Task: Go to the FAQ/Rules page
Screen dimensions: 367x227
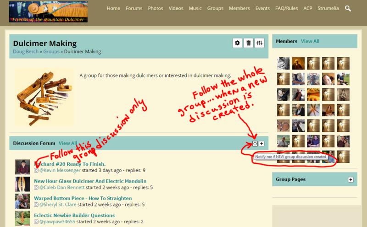Action: pyautogui.click(x=286, y=8)
